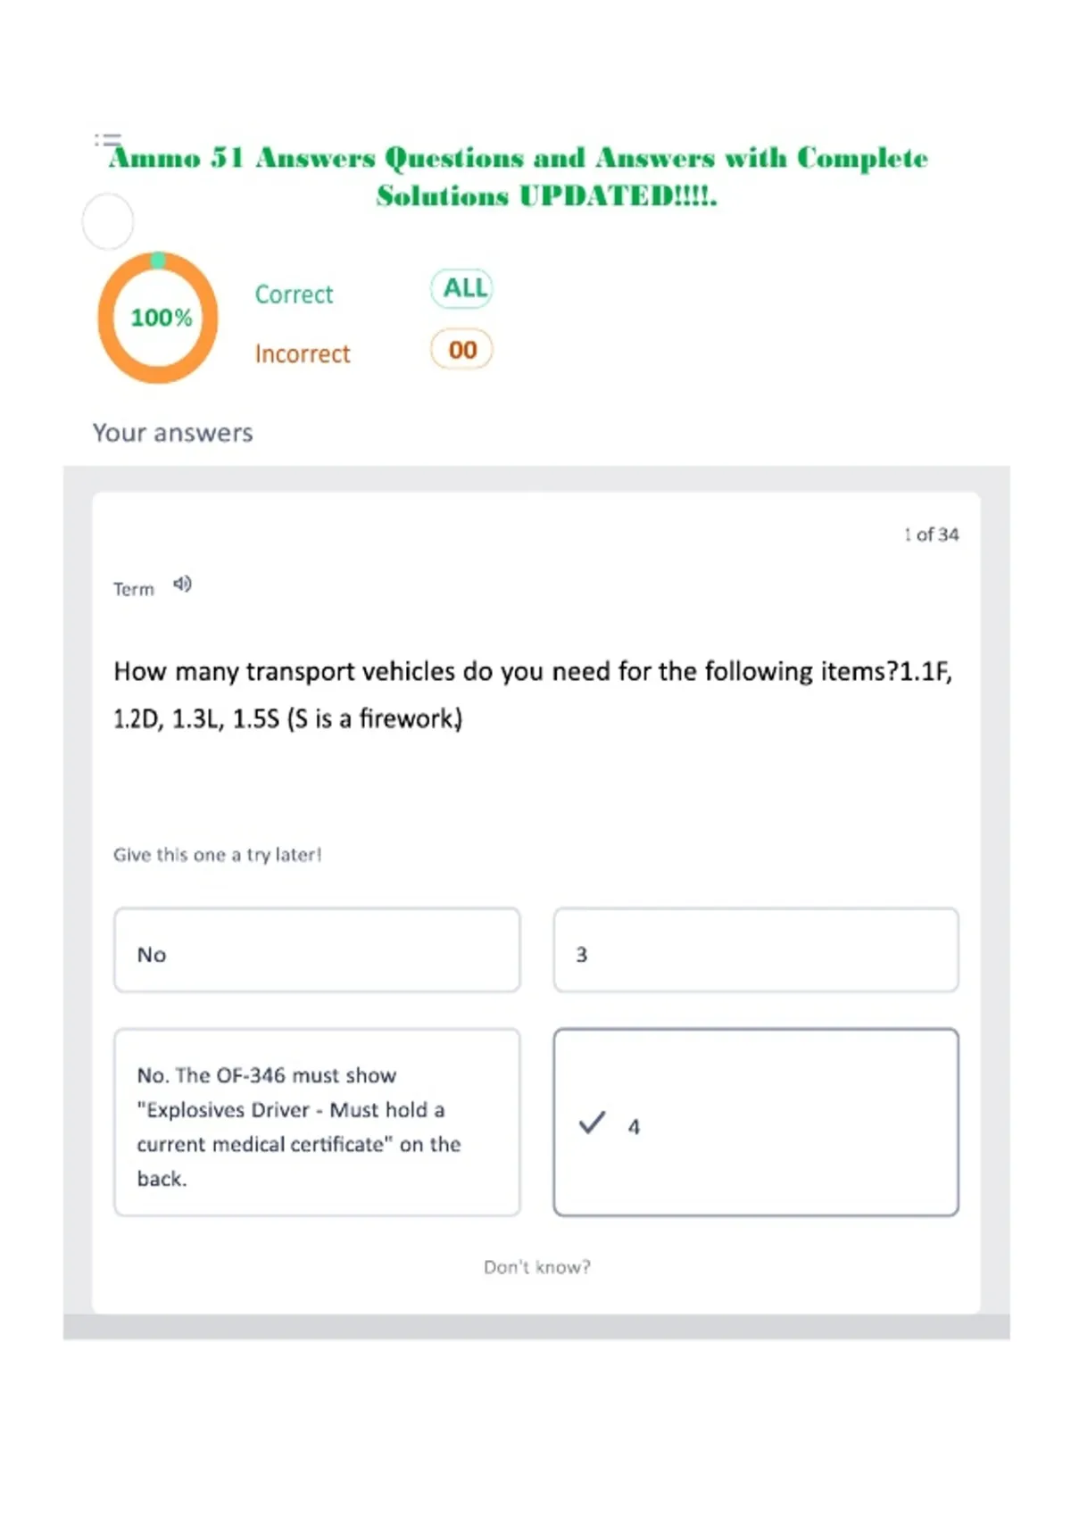Click the 'Your answers' heading
Viewport: 1071px width, 1517px height.
(173, 433)
